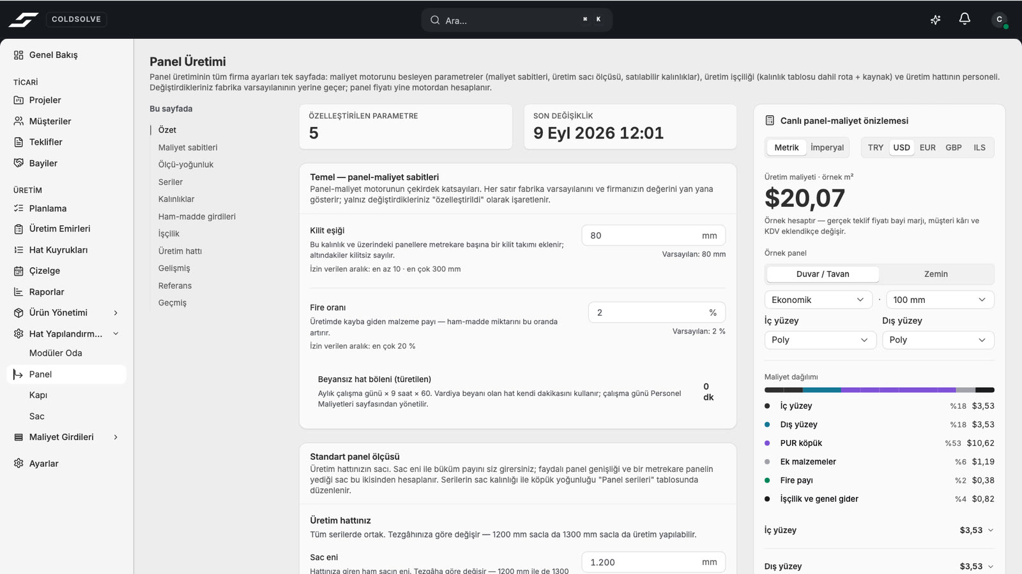This screenshot has width=1022, height=574.
Task: Open the notifications bell
Action: pos(965,19)
